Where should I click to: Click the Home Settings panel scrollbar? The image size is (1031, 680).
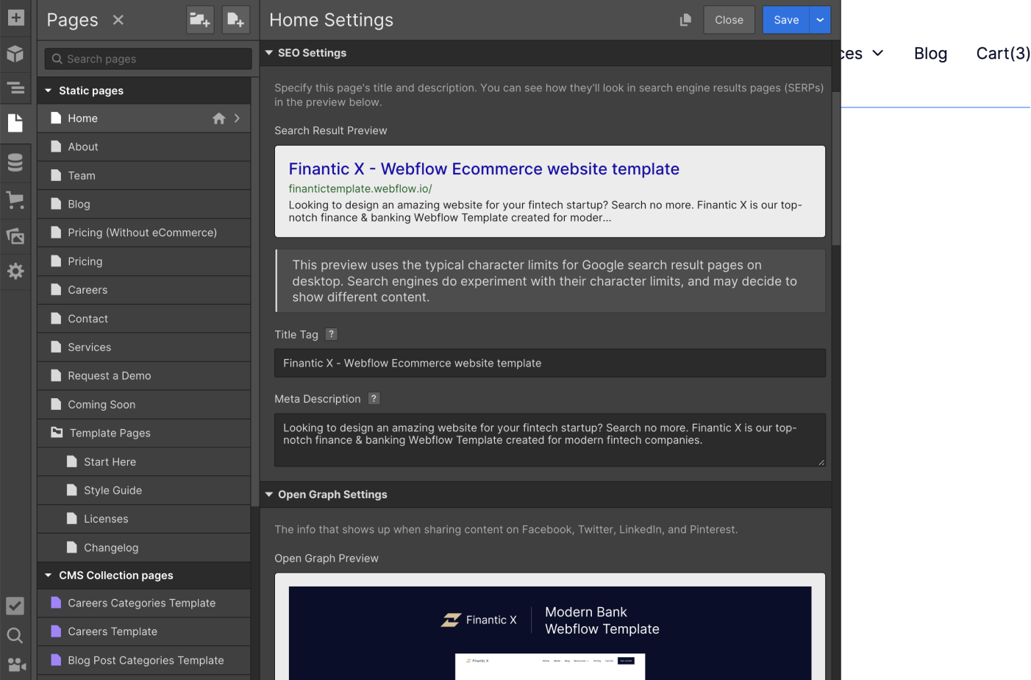pyautogui.click(x=836, y=169)
